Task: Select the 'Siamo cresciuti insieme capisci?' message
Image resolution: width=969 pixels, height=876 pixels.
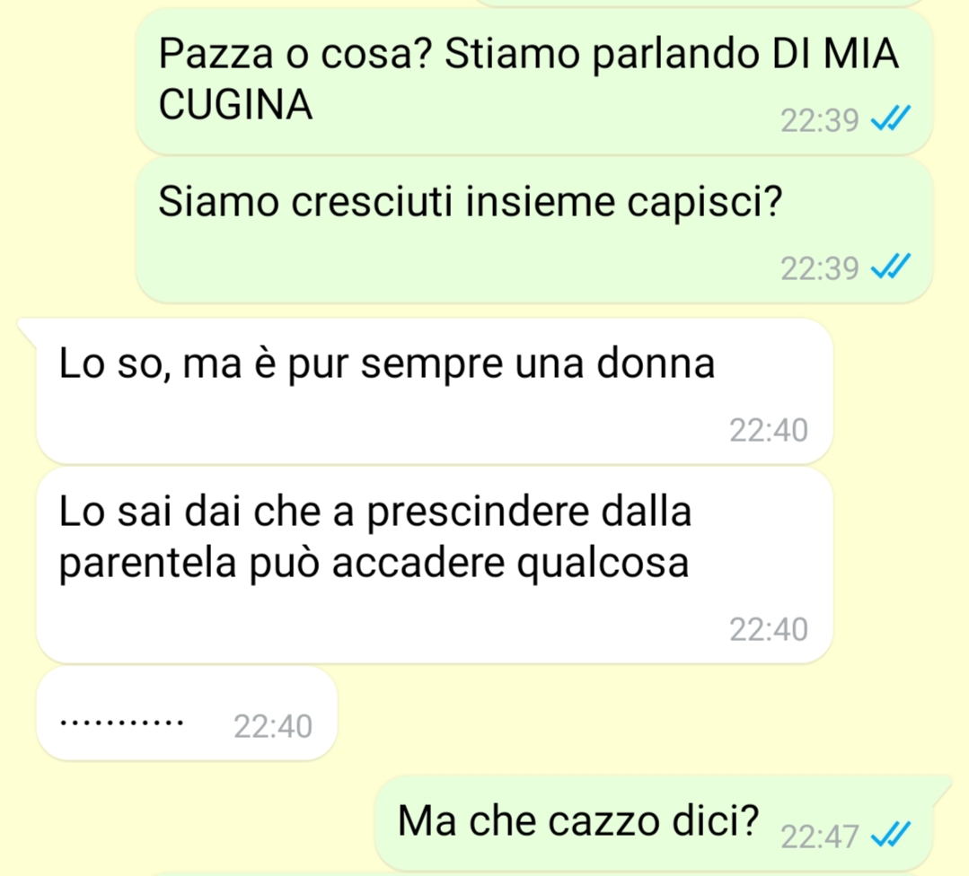Action: 534,231
